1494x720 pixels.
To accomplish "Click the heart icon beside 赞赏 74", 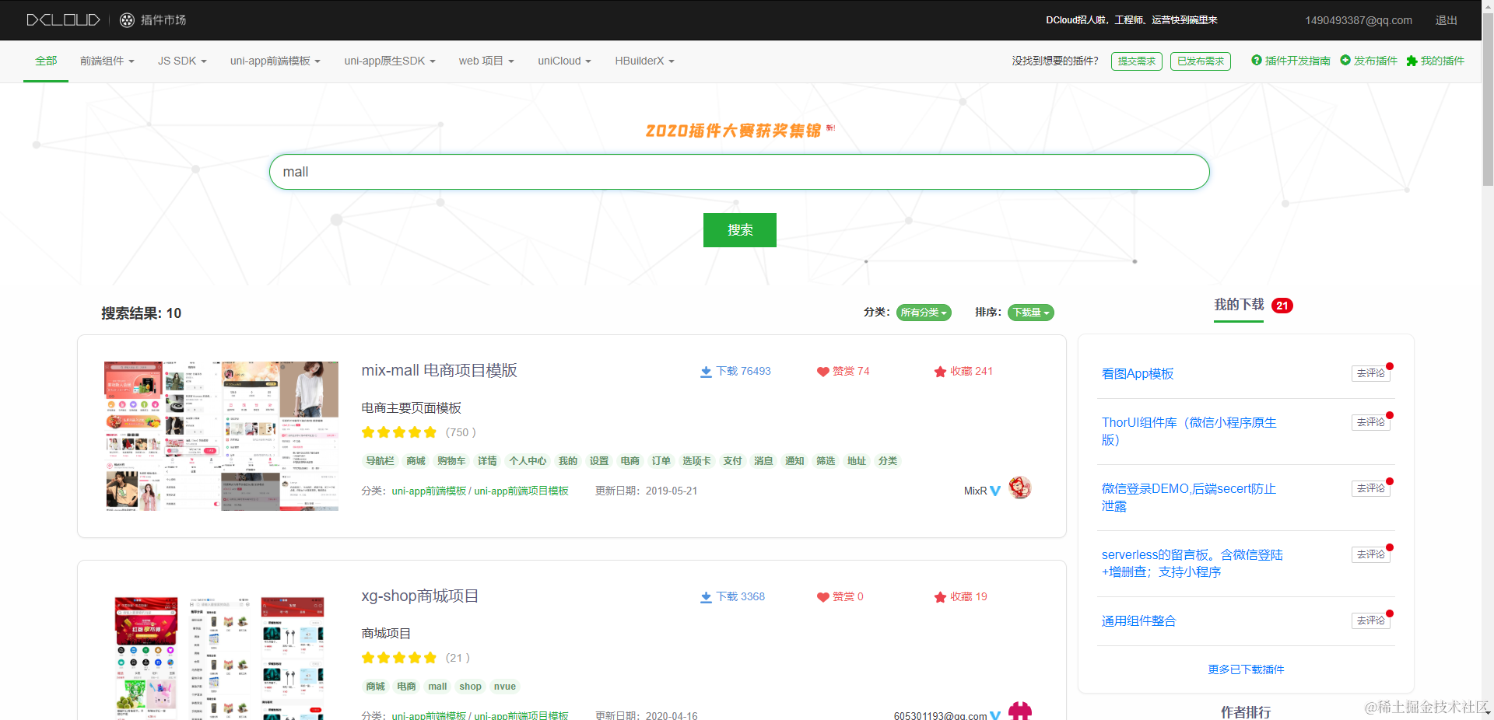I will [822, 372].
